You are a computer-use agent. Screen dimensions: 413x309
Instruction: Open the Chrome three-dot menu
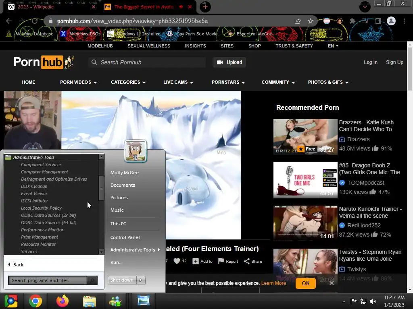404,21
